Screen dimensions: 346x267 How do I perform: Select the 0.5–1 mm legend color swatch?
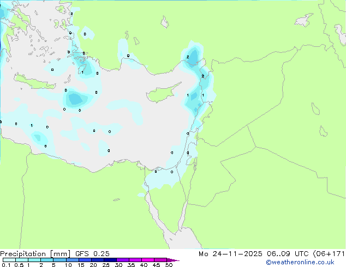point(22,260)
